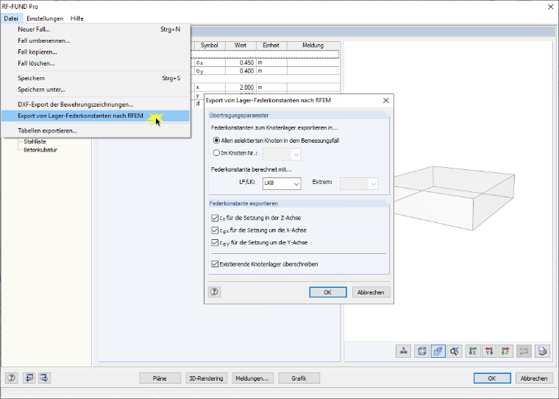The image size is (559, 399).
Task: Open the Knoten Nr. dropdown
Action: [x=282, y=154]
